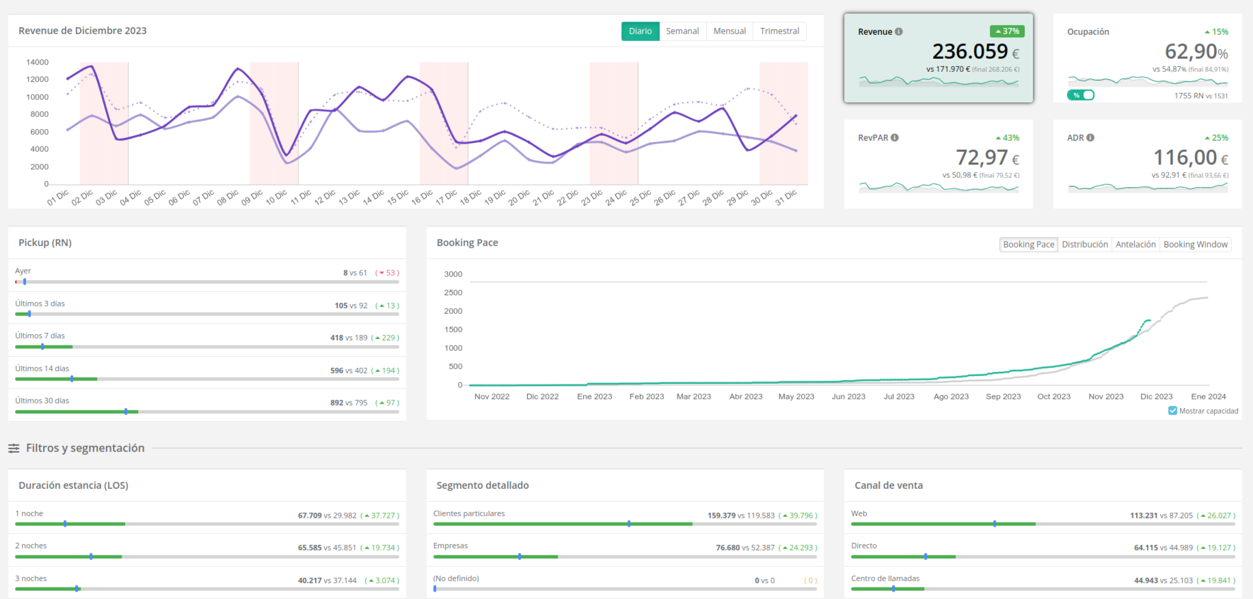Select the Revenue KPI card
1253x599 pixels.
(x=939, y=58)
